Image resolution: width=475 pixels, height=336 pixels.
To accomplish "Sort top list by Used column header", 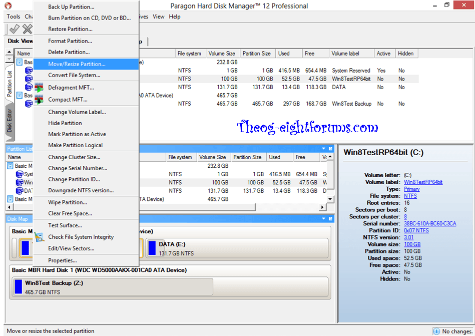I will (x=289, y=53).
